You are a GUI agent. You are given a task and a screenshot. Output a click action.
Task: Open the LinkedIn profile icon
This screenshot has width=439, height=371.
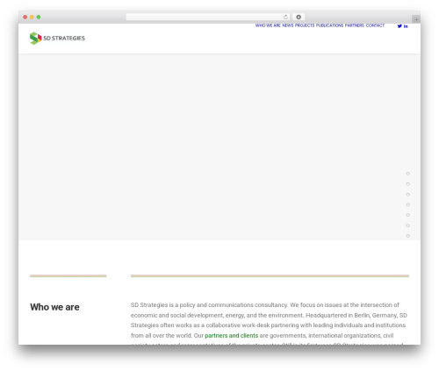(406, 26)
